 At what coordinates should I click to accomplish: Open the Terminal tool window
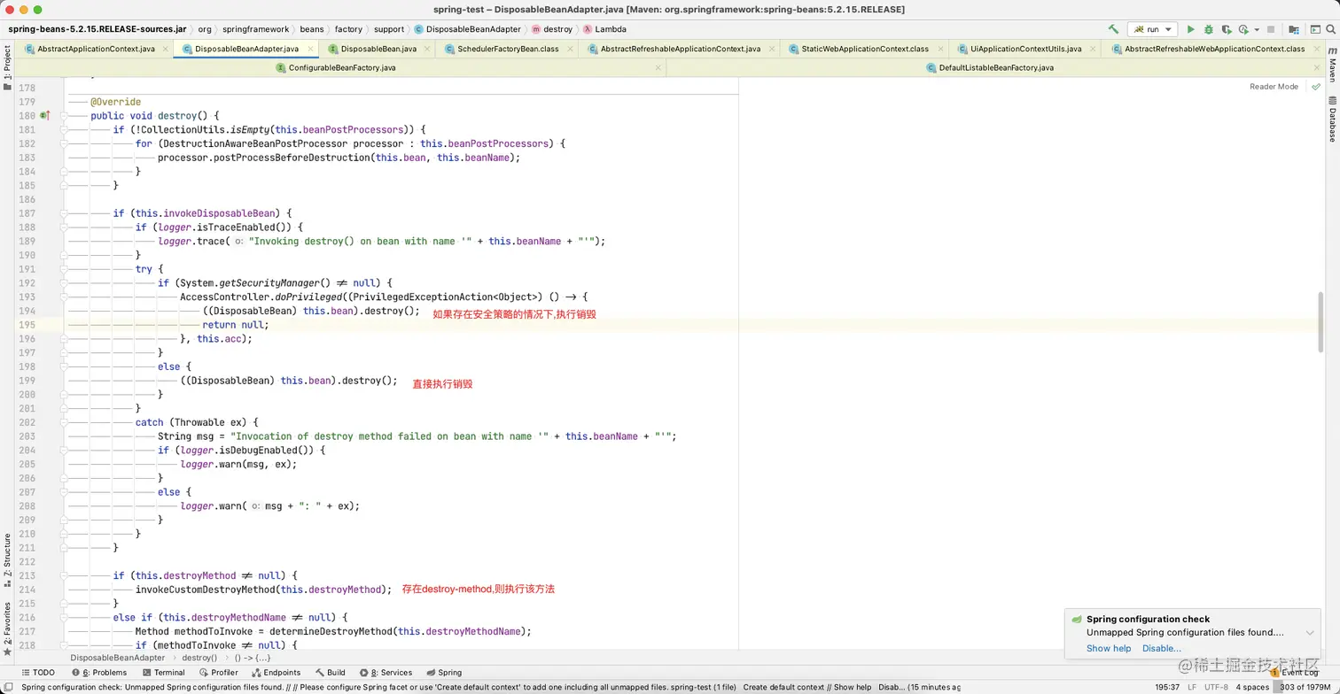[163, 673]
